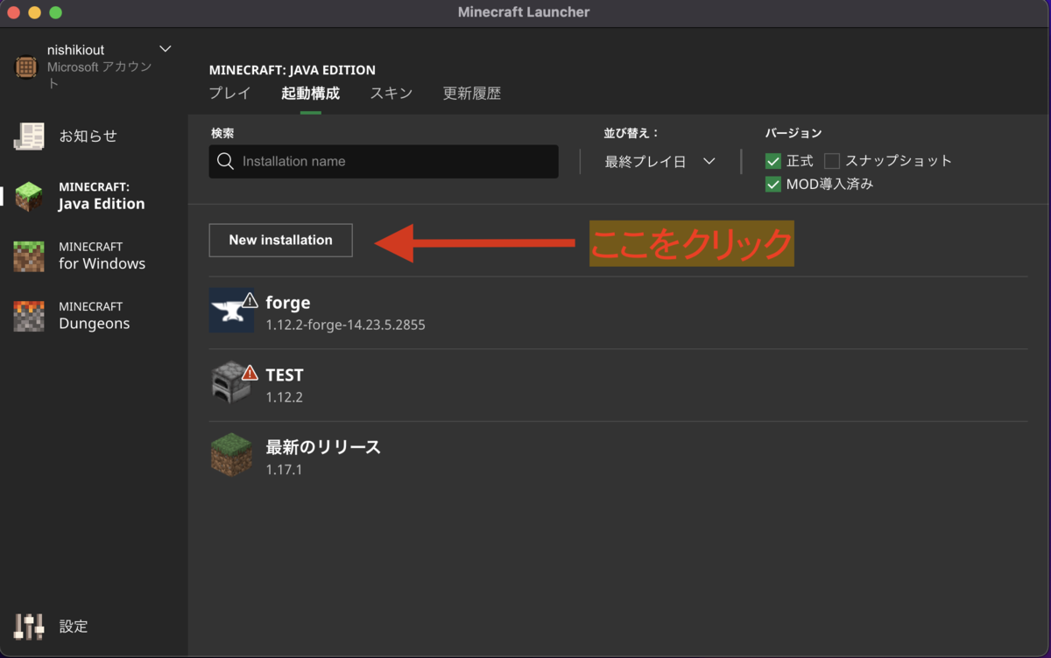Viewport: 1051px width, 658px height.
Task: Click the 最新のリリース grass block icon
Action: [x=231, y=455]
